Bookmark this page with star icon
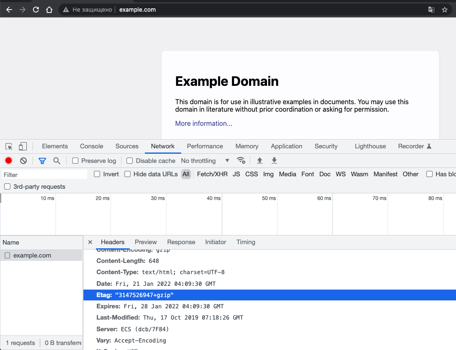The width and height of the screenshot is (456, 350). coord(444,10)
